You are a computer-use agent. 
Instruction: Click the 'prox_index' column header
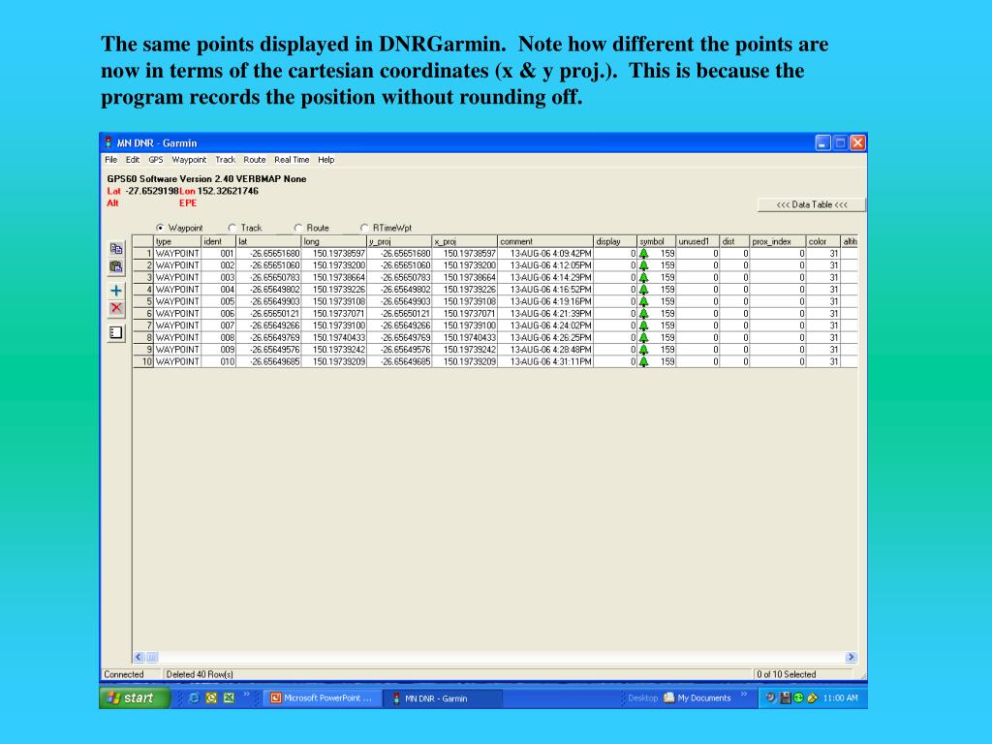pyautogui.click(x=778, y=241)
